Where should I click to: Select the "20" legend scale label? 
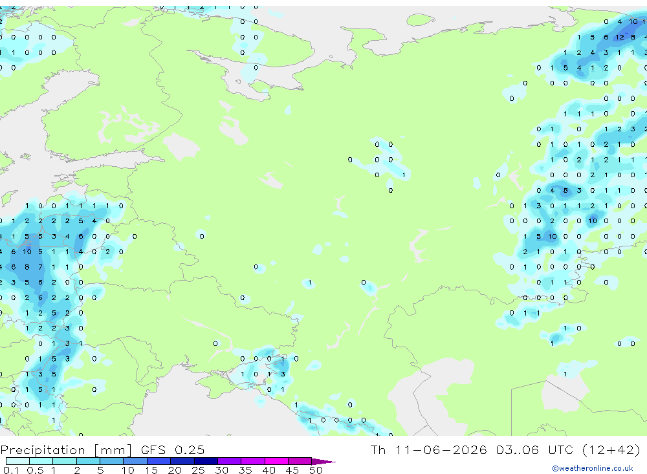[x=175, y=470]
